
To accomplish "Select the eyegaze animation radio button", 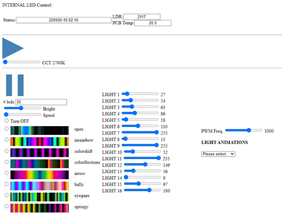I will [7, 194].
